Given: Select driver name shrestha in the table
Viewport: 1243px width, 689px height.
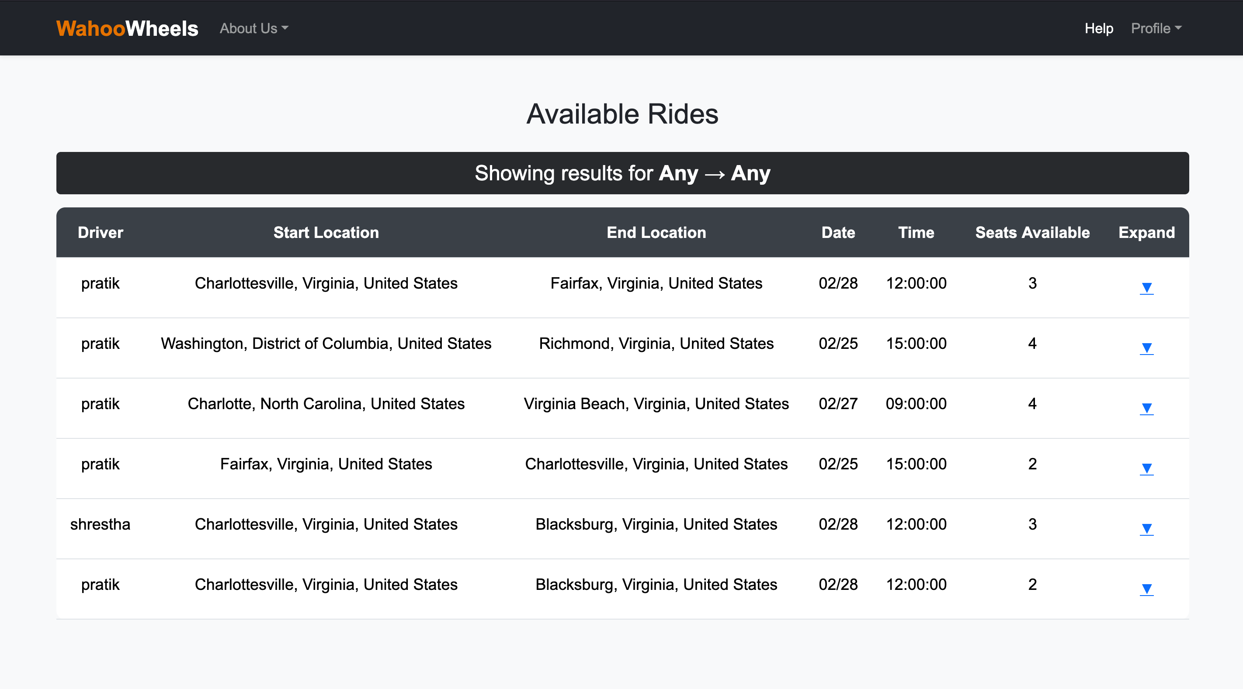Looking at the screenshot, I should pos(101,524).
